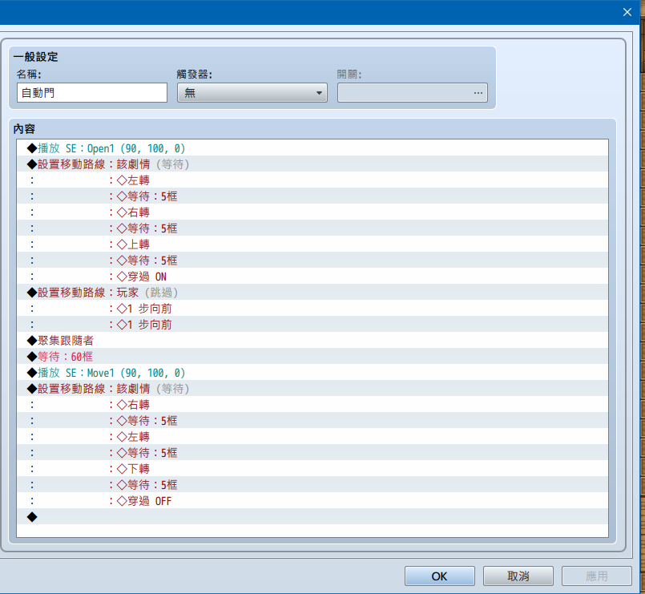Click the 名稱 input field containing 自動門
This screenshot has height=594, width=645.
(x=92, y=93)
